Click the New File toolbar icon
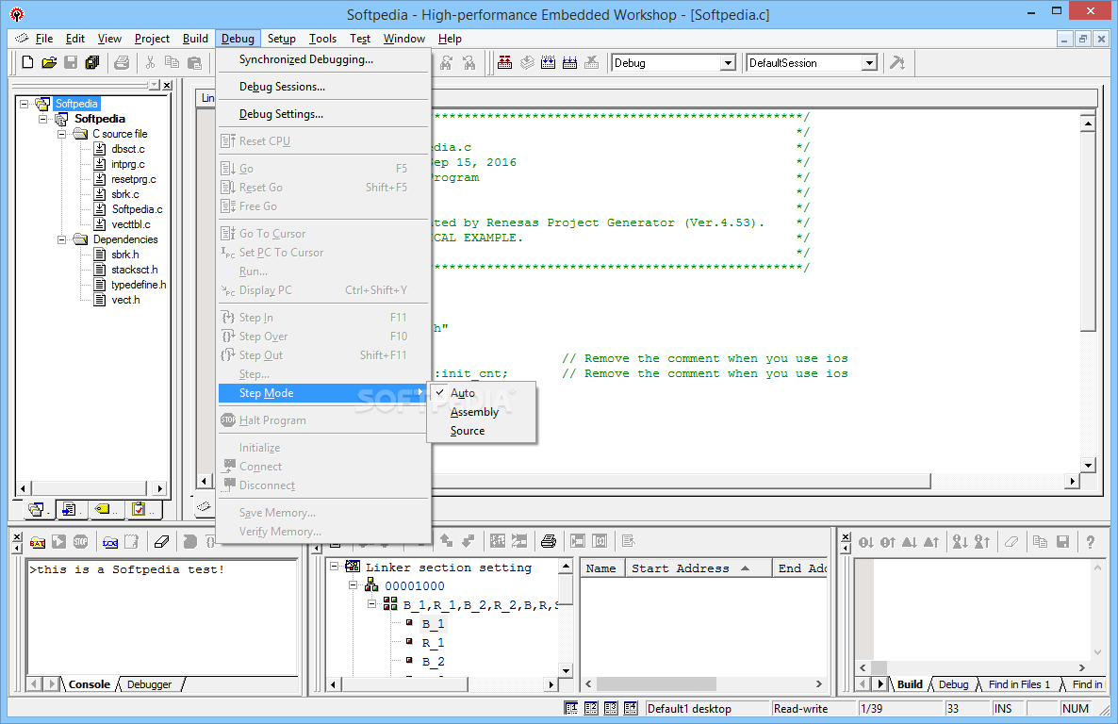The height and width of the screenshot is (724, 1118). pyautogui.click(x=27, y=63)
